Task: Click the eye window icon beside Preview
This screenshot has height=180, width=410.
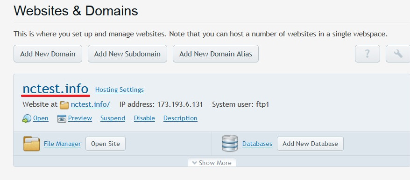Action: [62, 118]
